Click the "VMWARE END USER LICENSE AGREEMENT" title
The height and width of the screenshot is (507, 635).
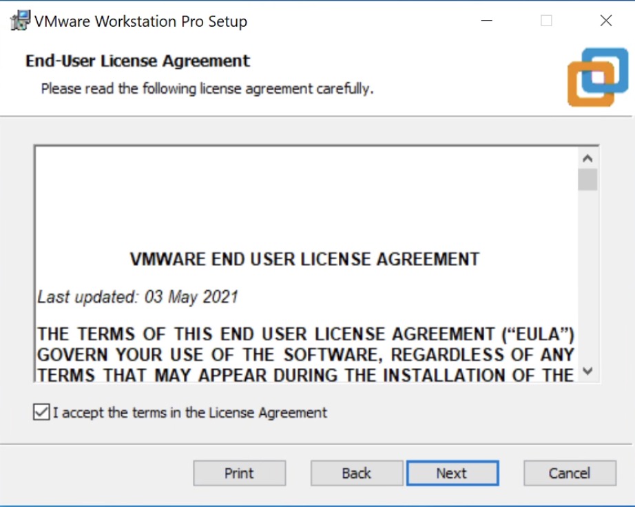(304, 260)
